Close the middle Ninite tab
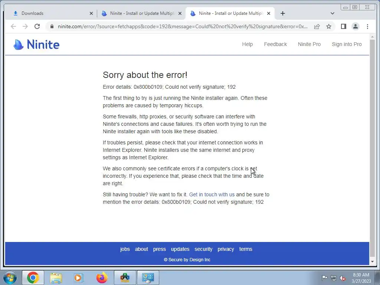380x285 pixels. [x=180, y=13]
